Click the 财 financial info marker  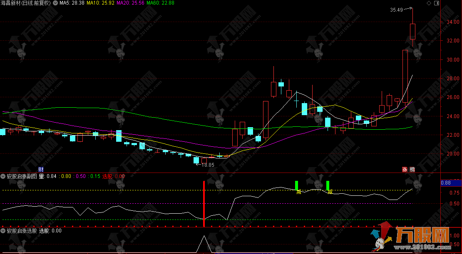coord(41,169)
